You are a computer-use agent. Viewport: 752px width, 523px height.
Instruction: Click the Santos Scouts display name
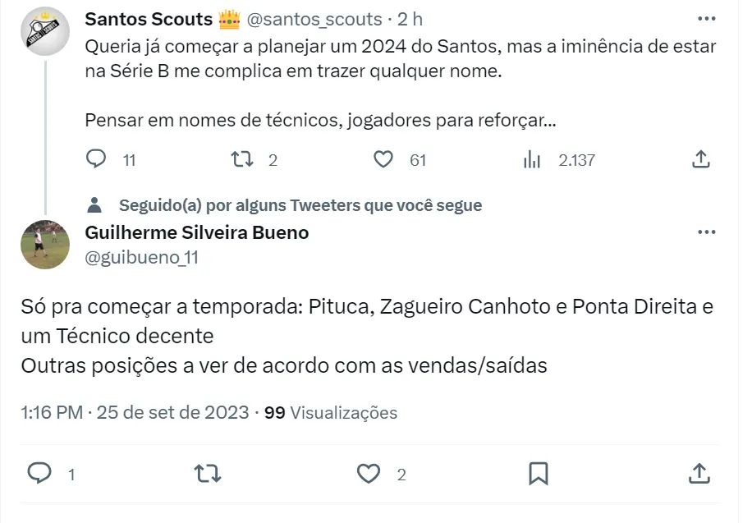149,19
